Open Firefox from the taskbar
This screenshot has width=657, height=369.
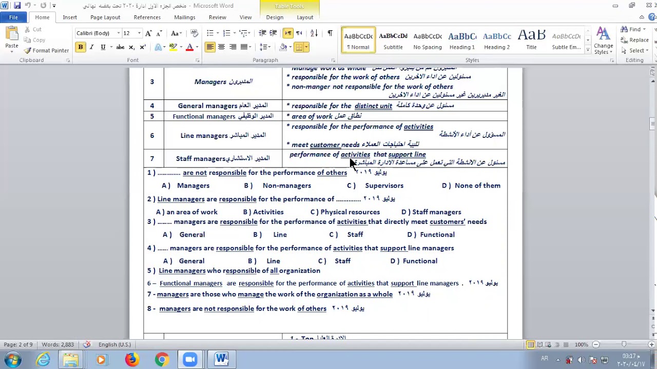point(132,359)
